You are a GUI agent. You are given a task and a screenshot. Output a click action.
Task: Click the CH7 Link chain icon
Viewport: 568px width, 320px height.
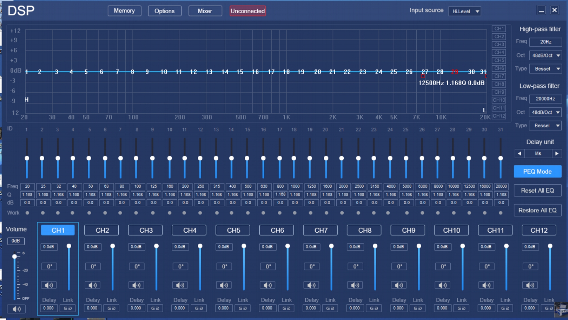330,308
